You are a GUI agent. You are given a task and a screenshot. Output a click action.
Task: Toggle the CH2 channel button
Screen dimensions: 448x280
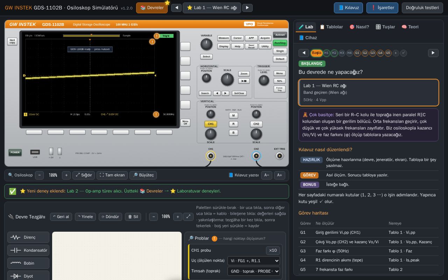[x=256, y=124]
